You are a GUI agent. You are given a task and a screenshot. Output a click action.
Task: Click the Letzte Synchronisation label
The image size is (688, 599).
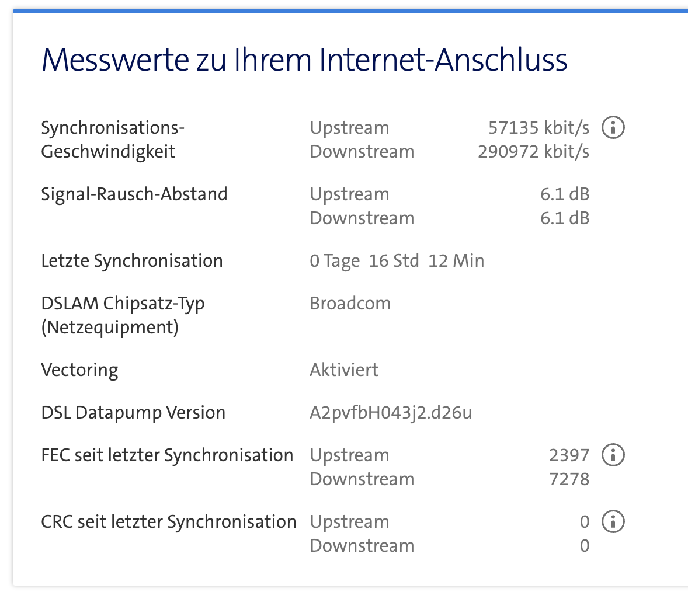pos(131,260)
